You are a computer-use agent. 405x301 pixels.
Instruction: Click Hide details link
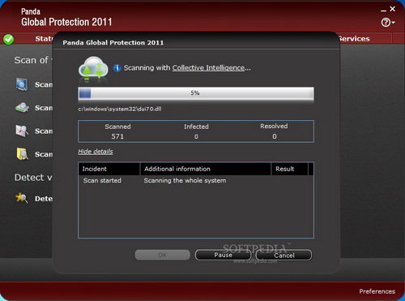pos(96,152)
